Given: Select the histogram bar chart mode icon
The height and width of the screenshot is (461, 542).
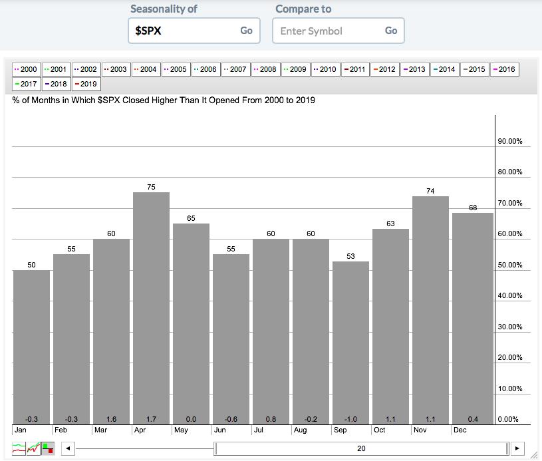Looking at the screenshot, I should (x=48, y=448).
